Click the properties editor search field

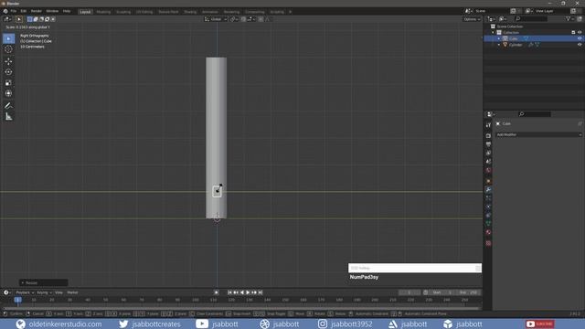[534, 114]
